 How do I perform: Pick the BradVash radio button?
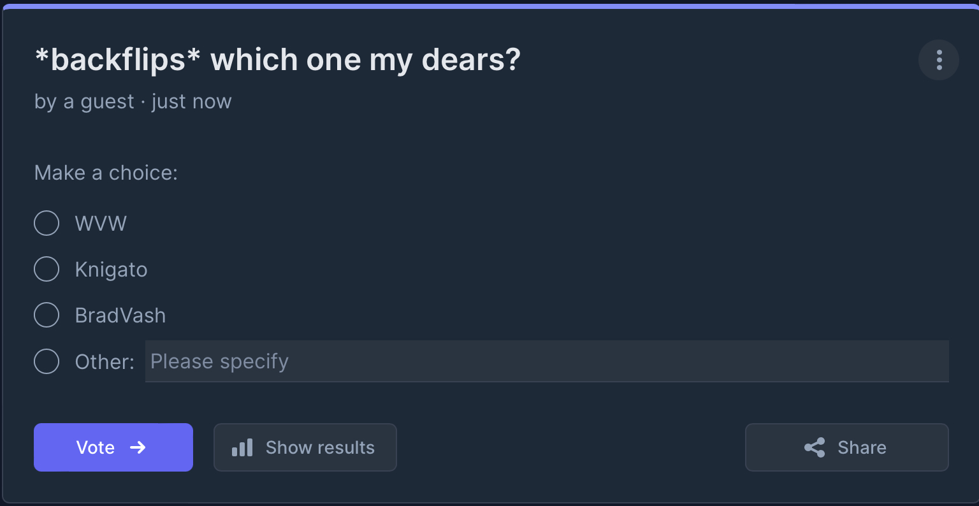pyautogui.click(x=47, y=315)
